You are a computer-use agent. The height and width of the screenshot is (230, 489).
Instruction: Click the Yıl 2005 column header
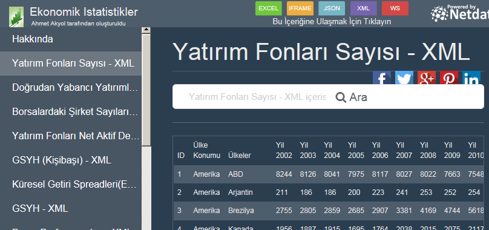pyautogui.click(x=356, y=150)
